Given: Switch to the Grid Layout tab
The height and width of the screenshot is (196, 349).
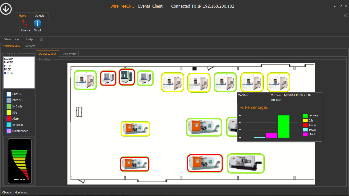Looking at the screenshot, I should (x=69, y=54).
